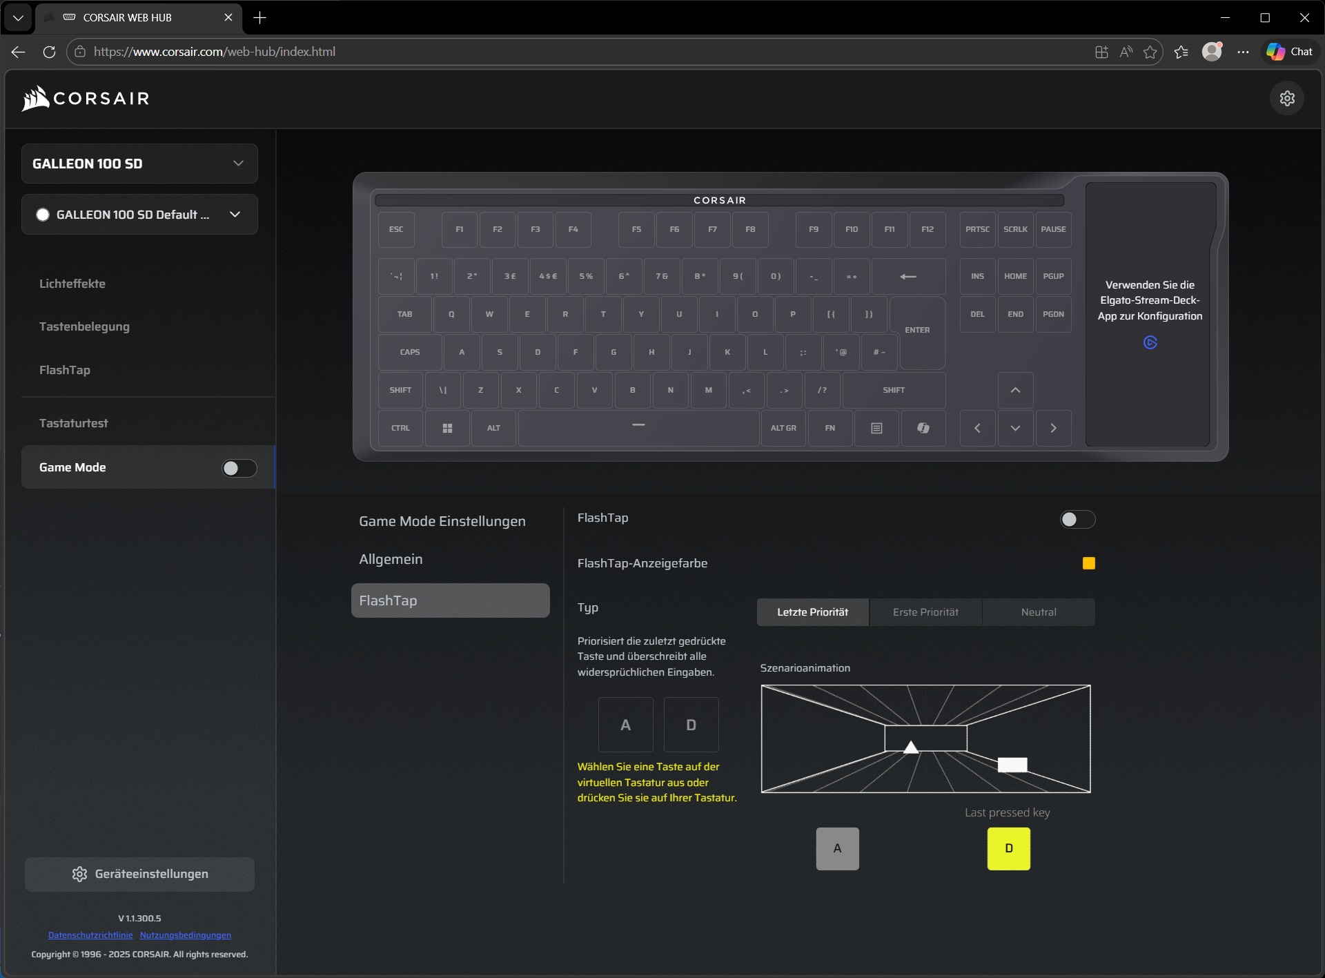1325x978 pixels.
Task: Refresh the browser page
Action: click(x=49, y=52)
